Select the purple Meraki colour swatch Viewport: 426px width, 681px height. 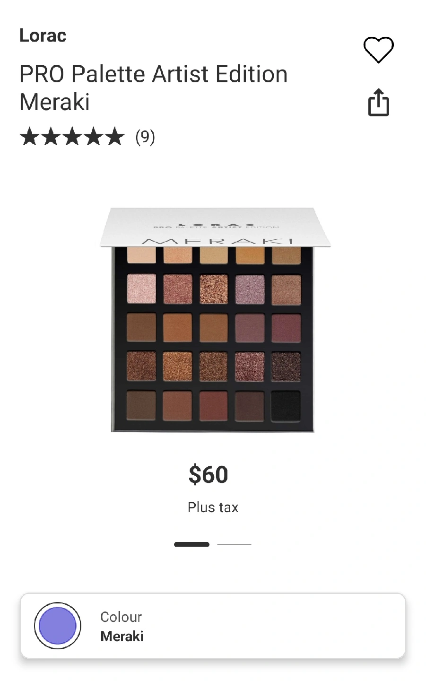pyautogui.click(x=58, y=626)
